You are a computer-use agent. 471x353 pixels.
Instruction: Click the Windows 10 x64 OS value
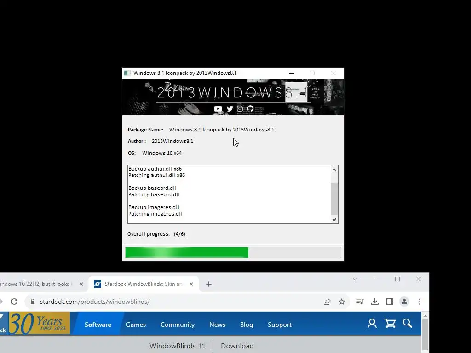(162, 153)
